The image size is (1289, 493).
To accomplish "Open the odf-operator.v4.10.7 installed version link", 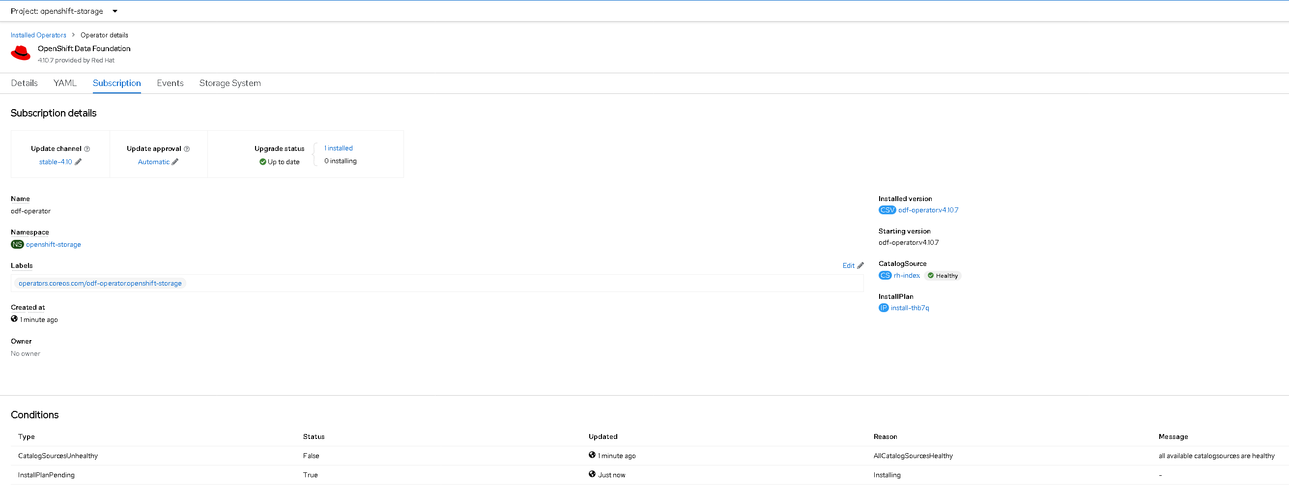I will coord(928,210).
